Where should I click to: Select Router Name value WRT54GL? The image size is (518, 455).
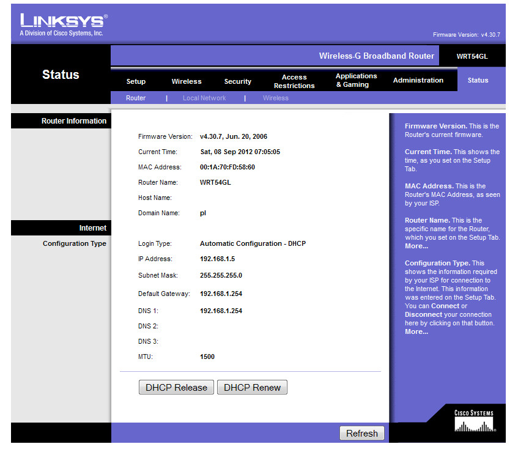pos(215,182)
